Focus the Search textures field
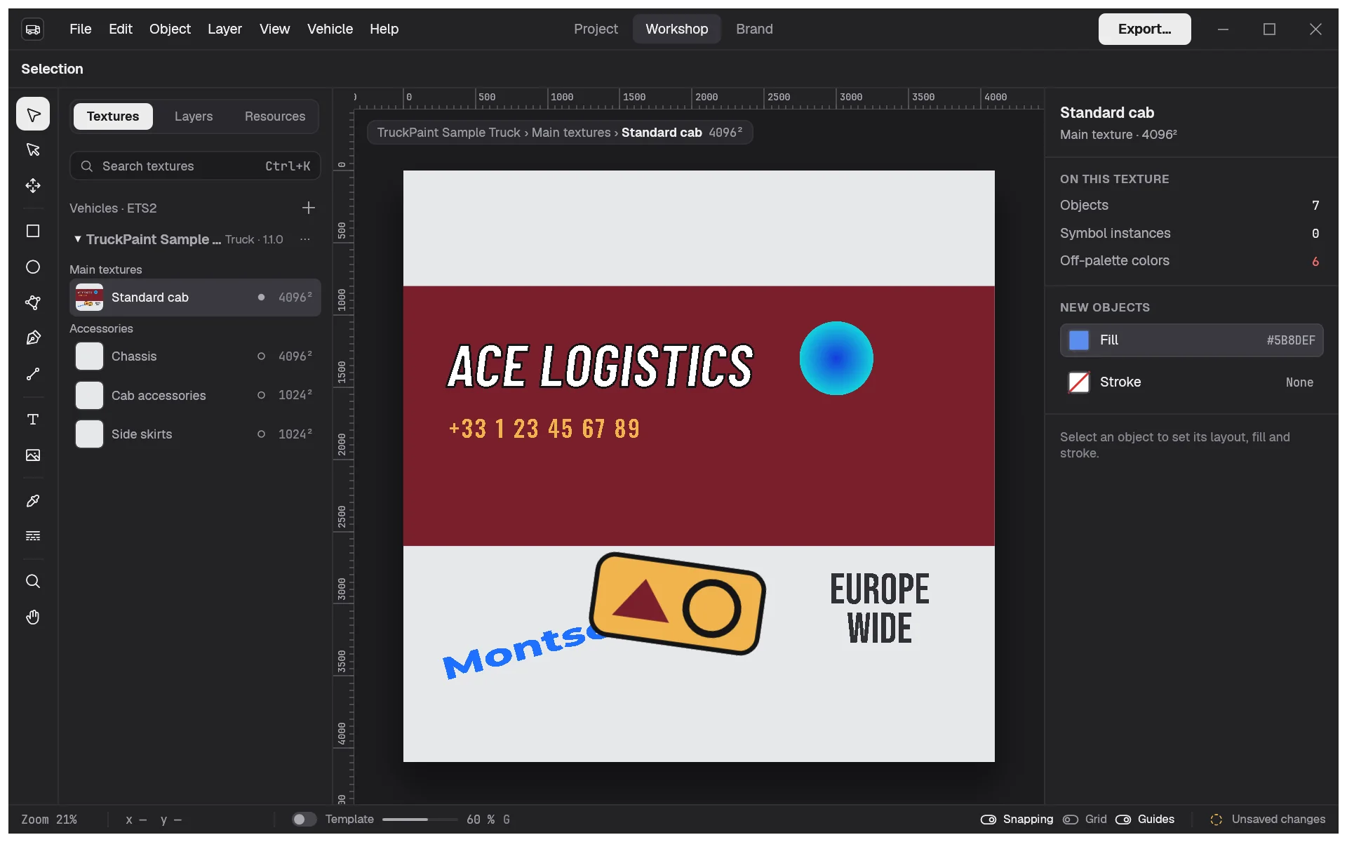Image resolution: width=1347 pixels, height=842 pixels. (x=195, y=166)
